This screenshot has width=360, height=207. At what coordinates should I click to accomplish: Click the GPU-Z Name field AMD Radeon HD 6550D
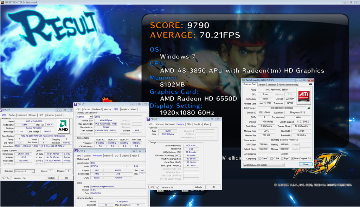coord(277,90)
